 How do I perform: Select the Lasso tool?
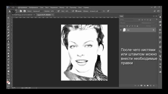coord(8,24)
